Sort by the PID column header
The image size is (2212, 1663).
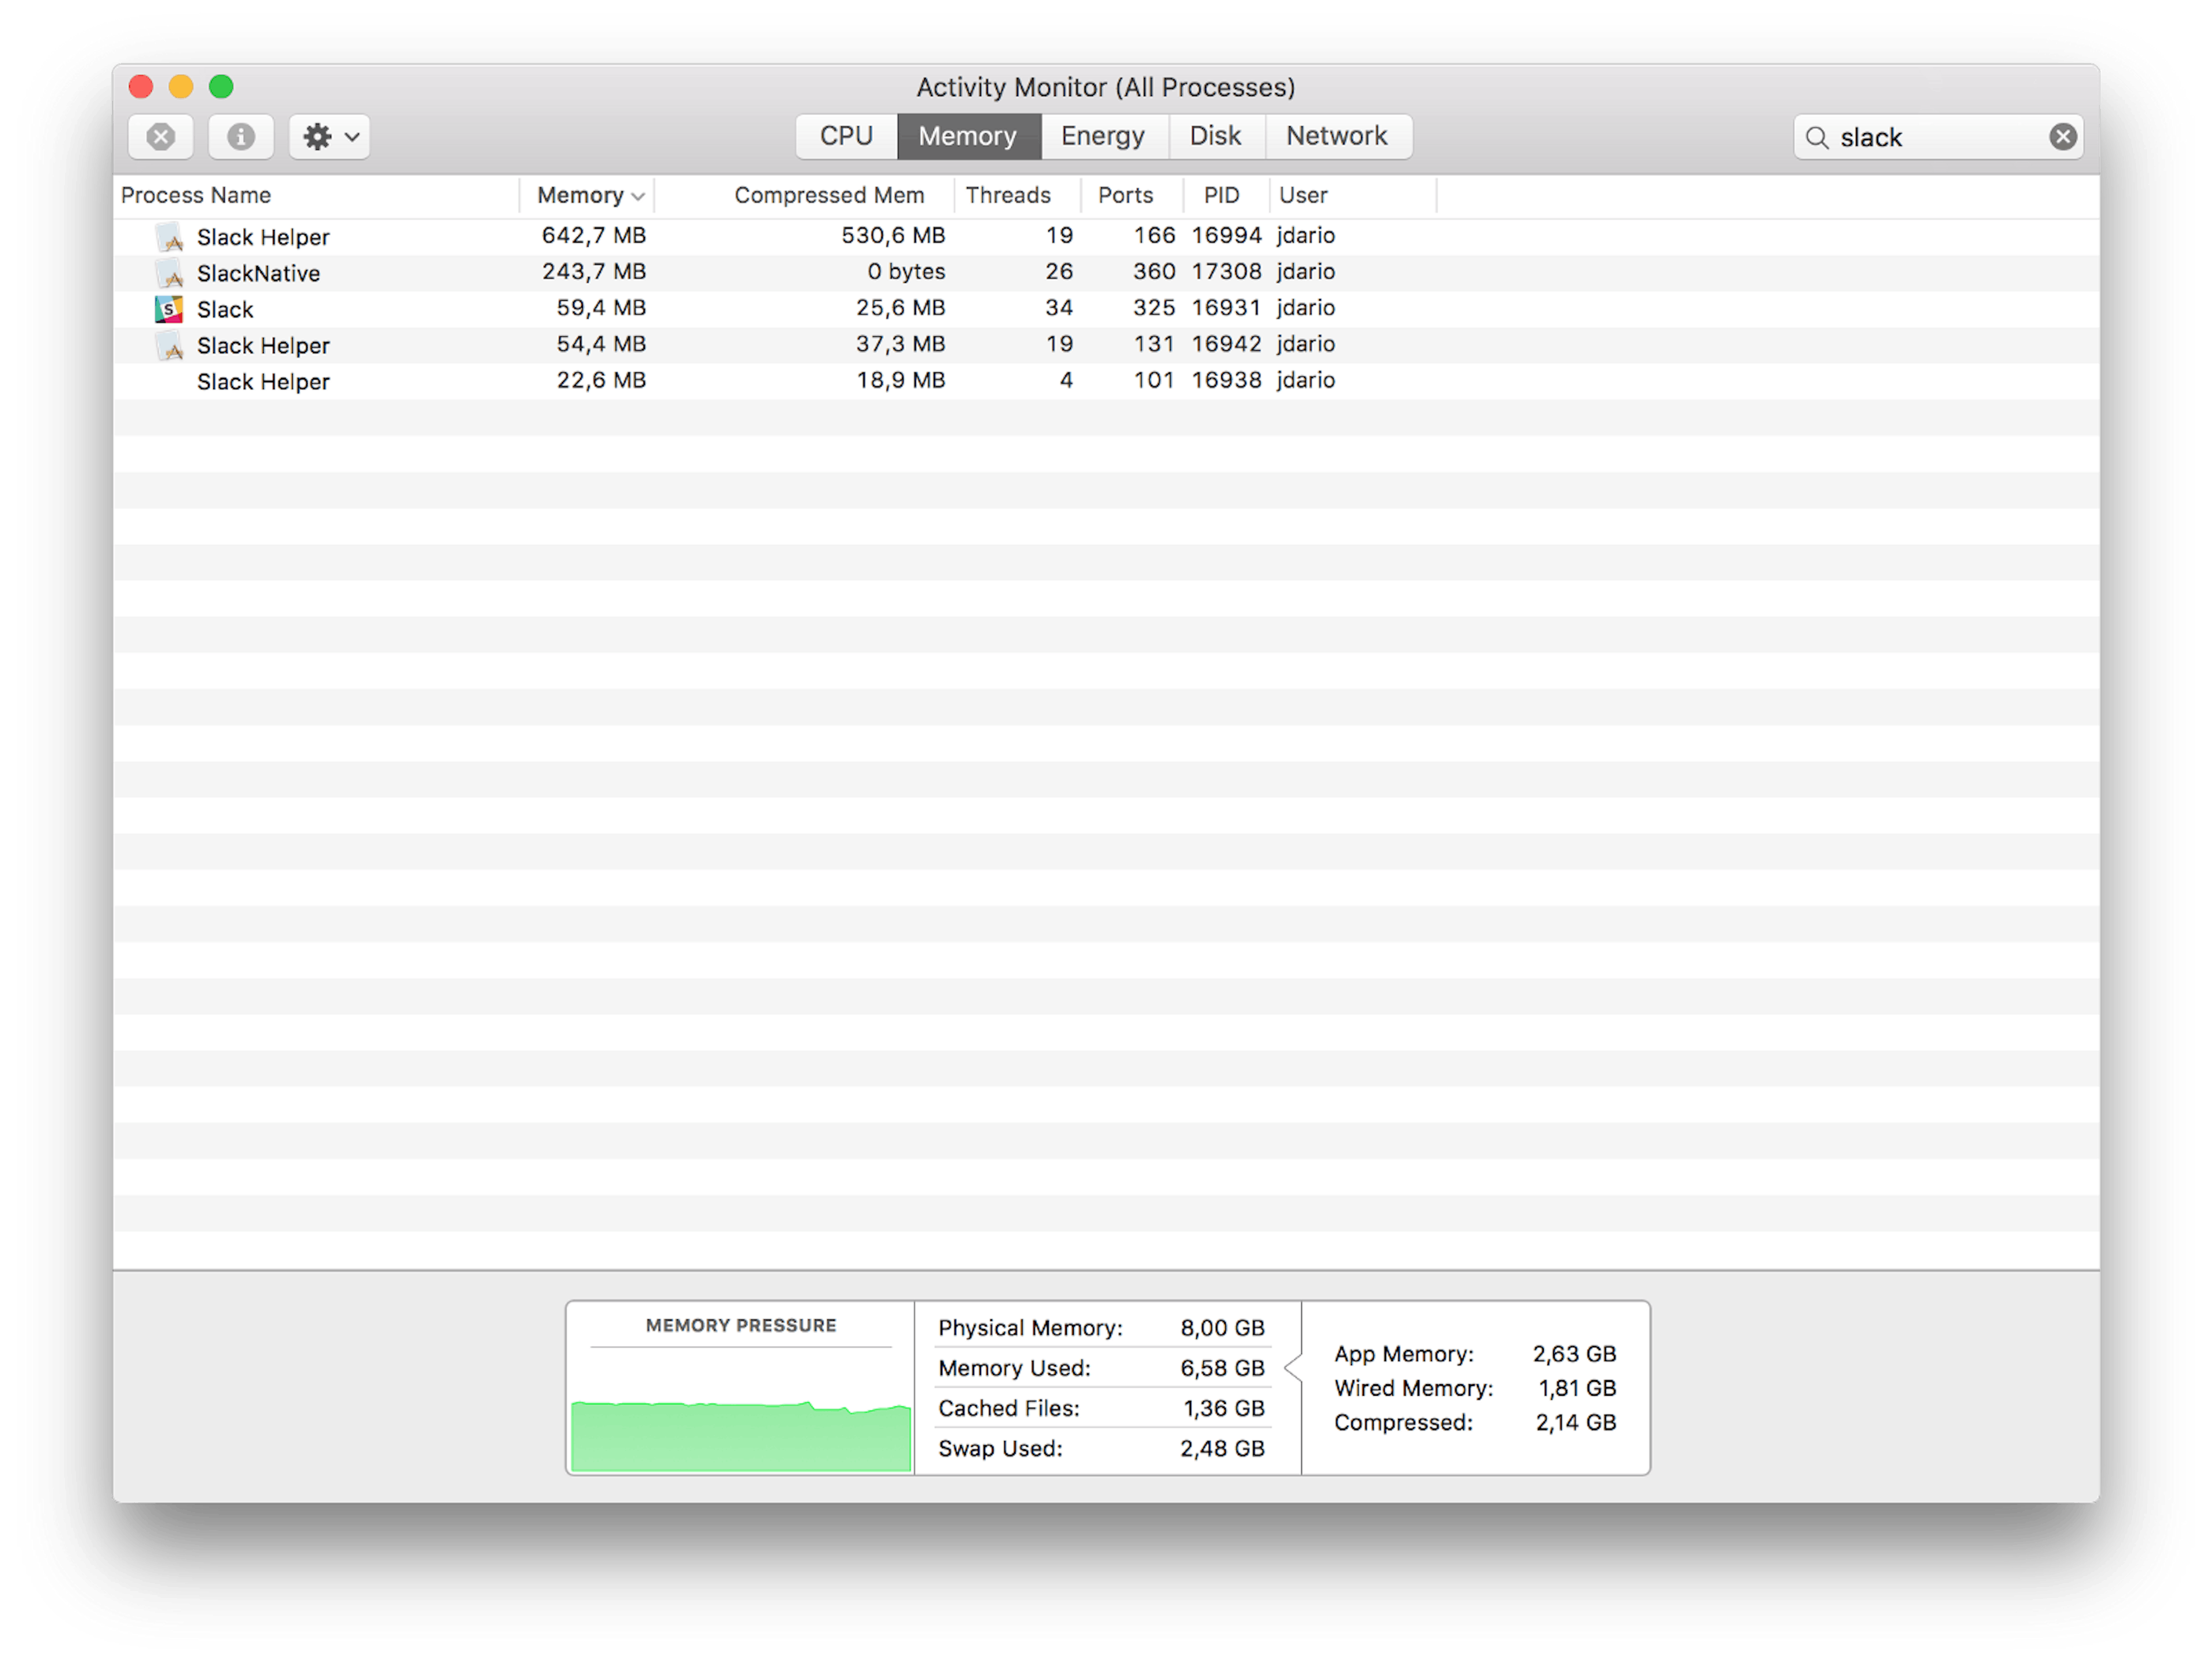[x=1221, y=195]
